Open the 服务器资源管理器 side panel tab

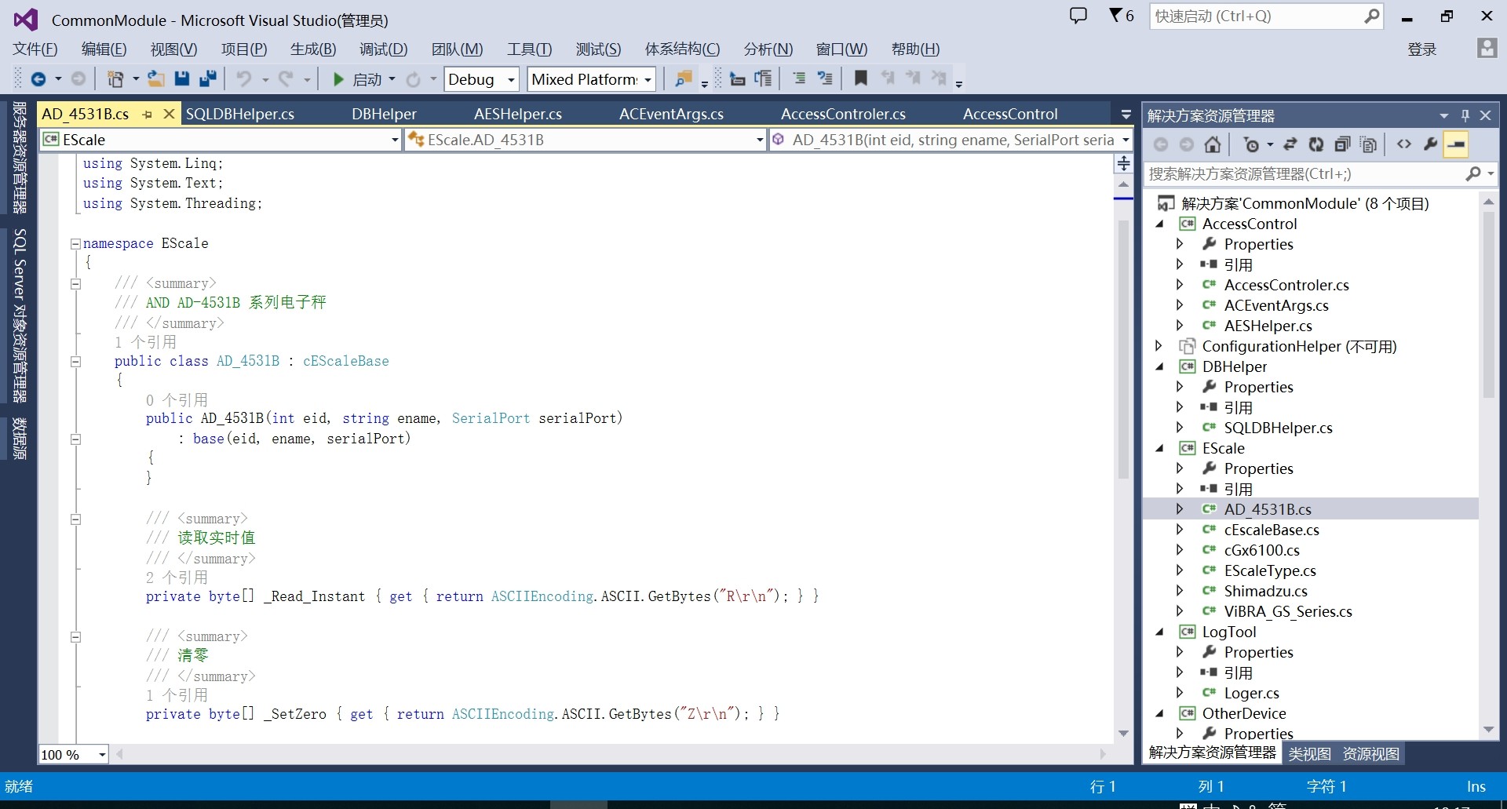coord(20,158)
